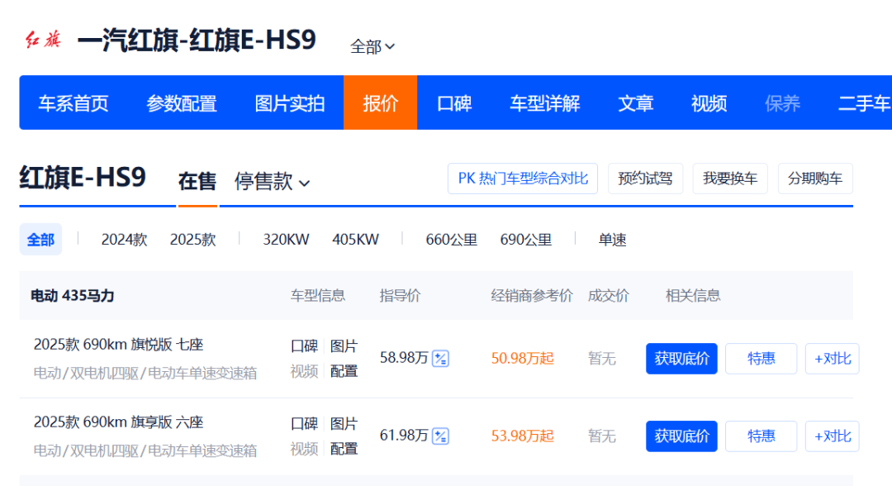Open price calculator icon beside 61.98万

tap(441, 436)
